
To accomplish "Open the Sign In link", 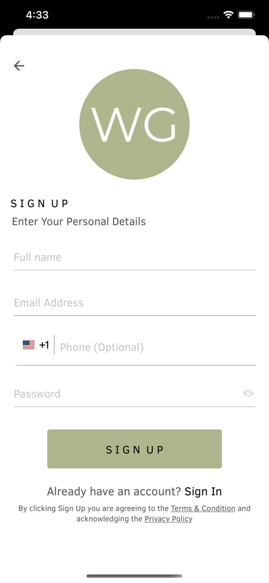I will click(203, 492).
